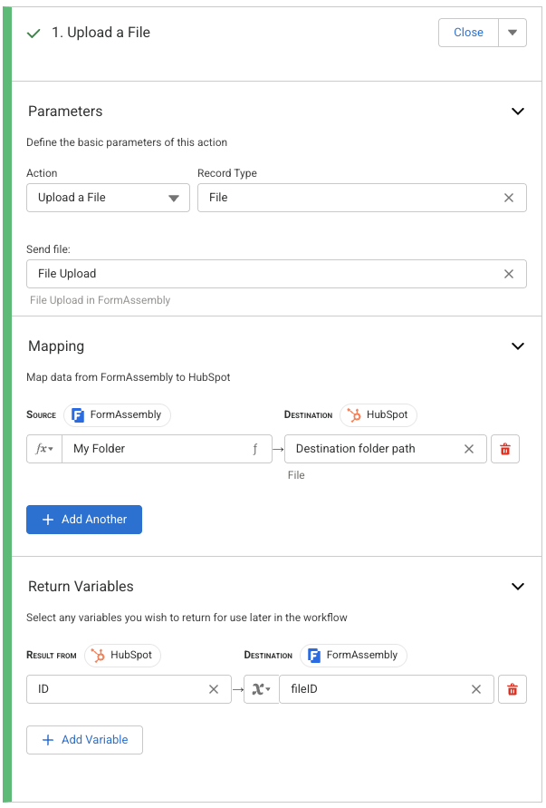This screenshot has height=808, width=546.
Task: Delete the Destination folder path mapping row
Action: [x=505, y=449]
